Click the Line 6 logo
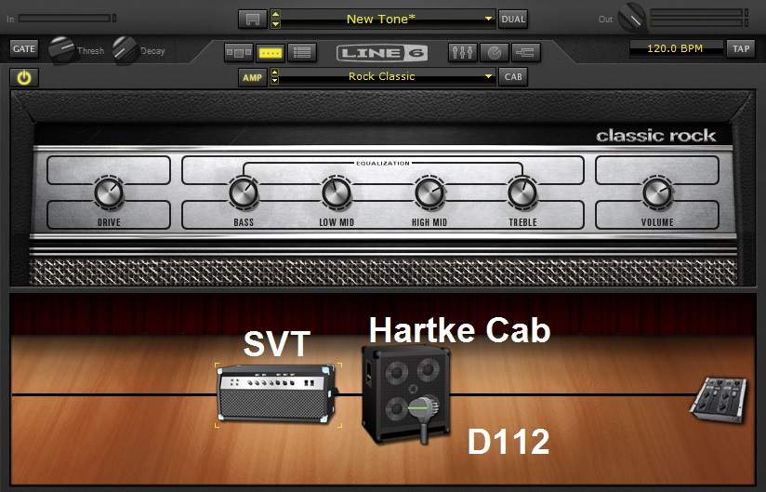 point(382,53)
